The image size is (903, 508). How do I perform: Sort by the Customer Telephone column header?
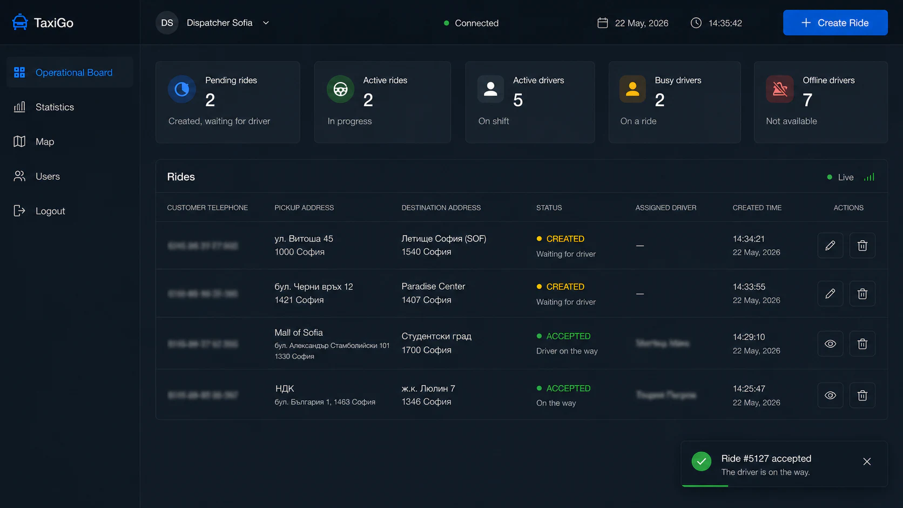pyautogui.click(x=207, y=208)
